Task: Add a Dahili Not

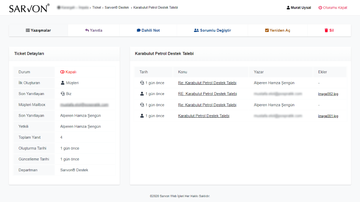Action: point(148,30)
